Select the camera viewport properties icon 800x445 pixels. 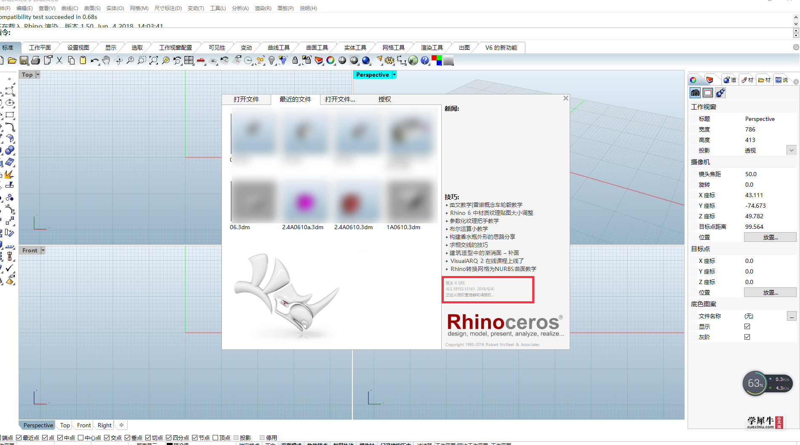click(x=695, y=93)
